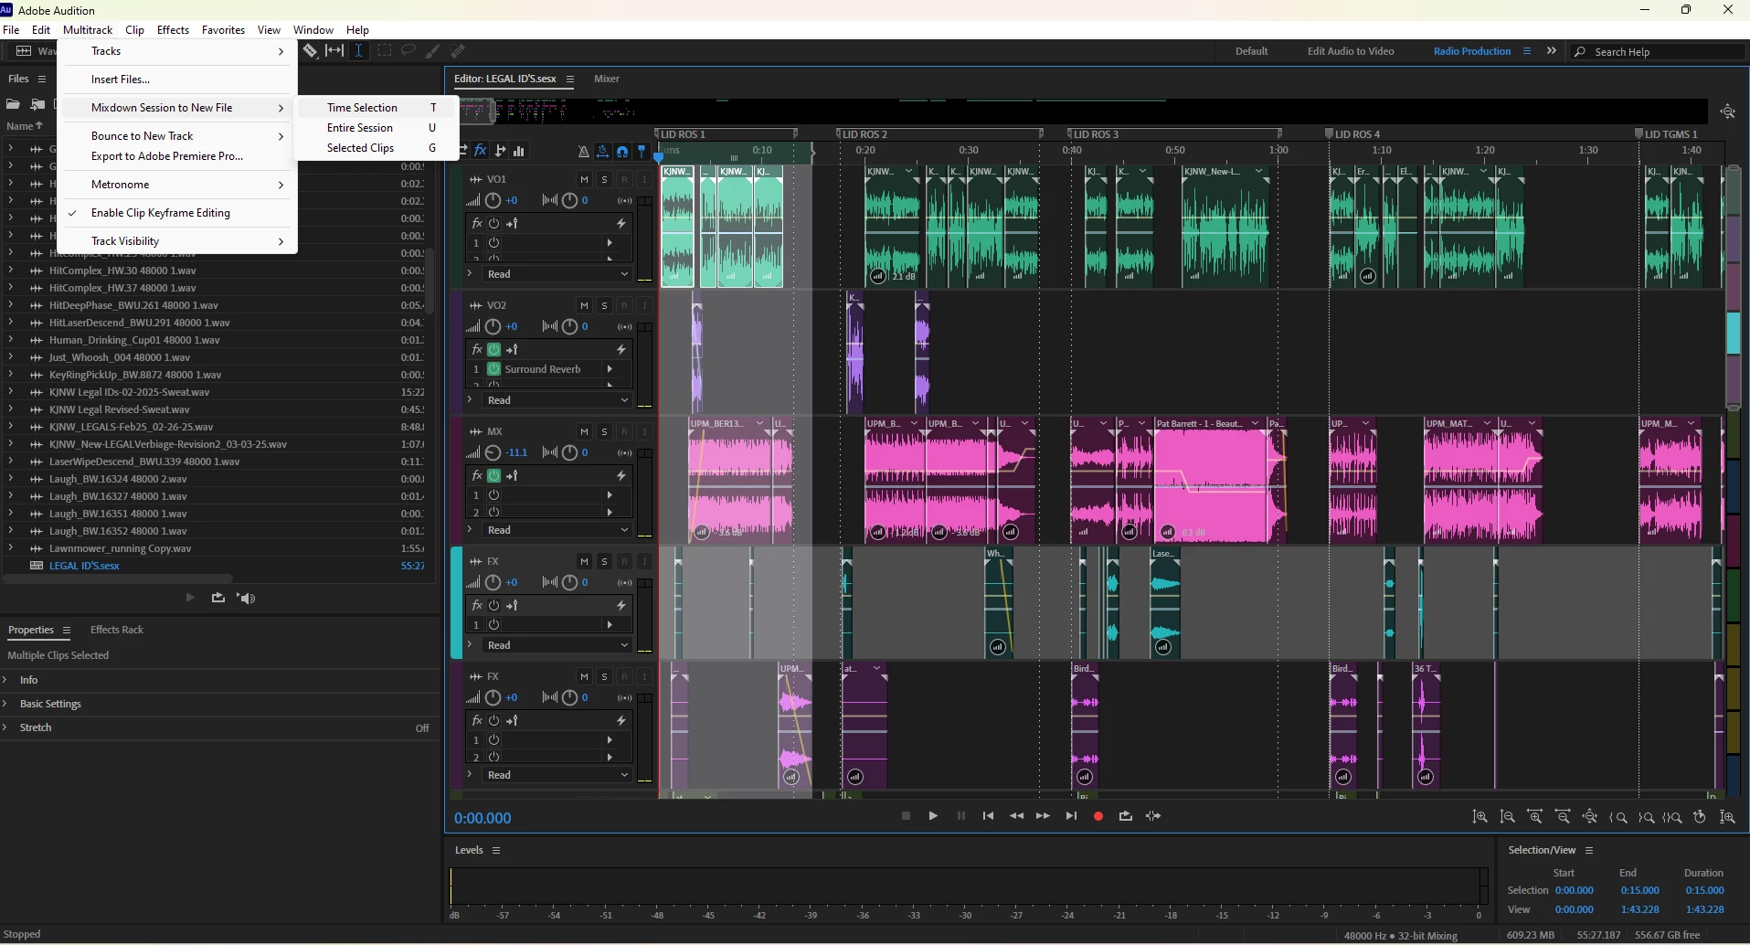The width and height of the screenshot is (1750, 945).
Task: Show more workspaces via the chevron
Action: coord(1552,51)
